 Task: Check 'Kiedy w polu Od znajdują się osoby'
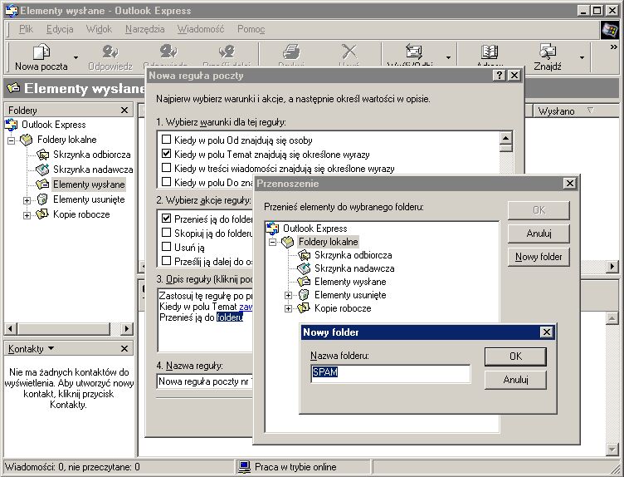pyautogui.click(x=166, y=140)
